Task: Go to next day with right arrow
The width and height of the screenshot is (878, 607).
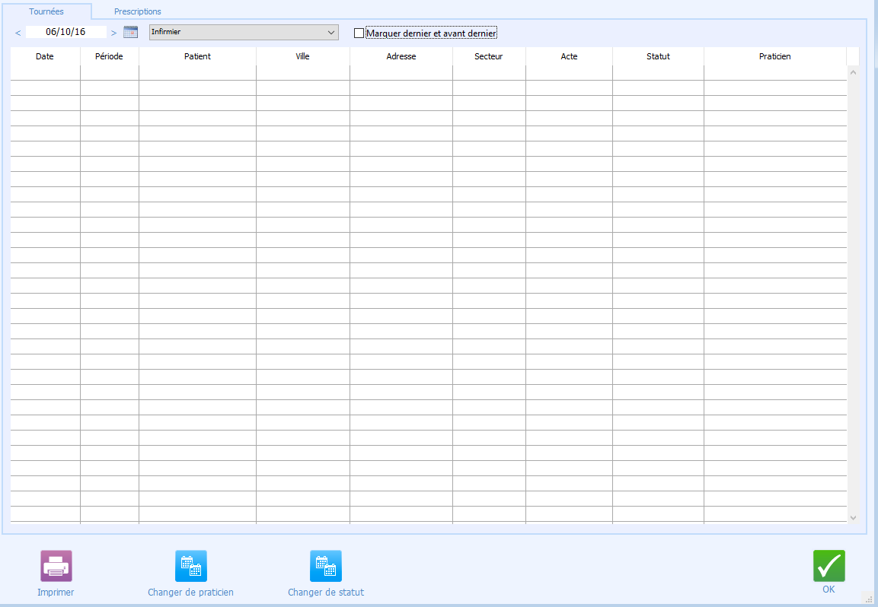Action: tap(113, 33)
